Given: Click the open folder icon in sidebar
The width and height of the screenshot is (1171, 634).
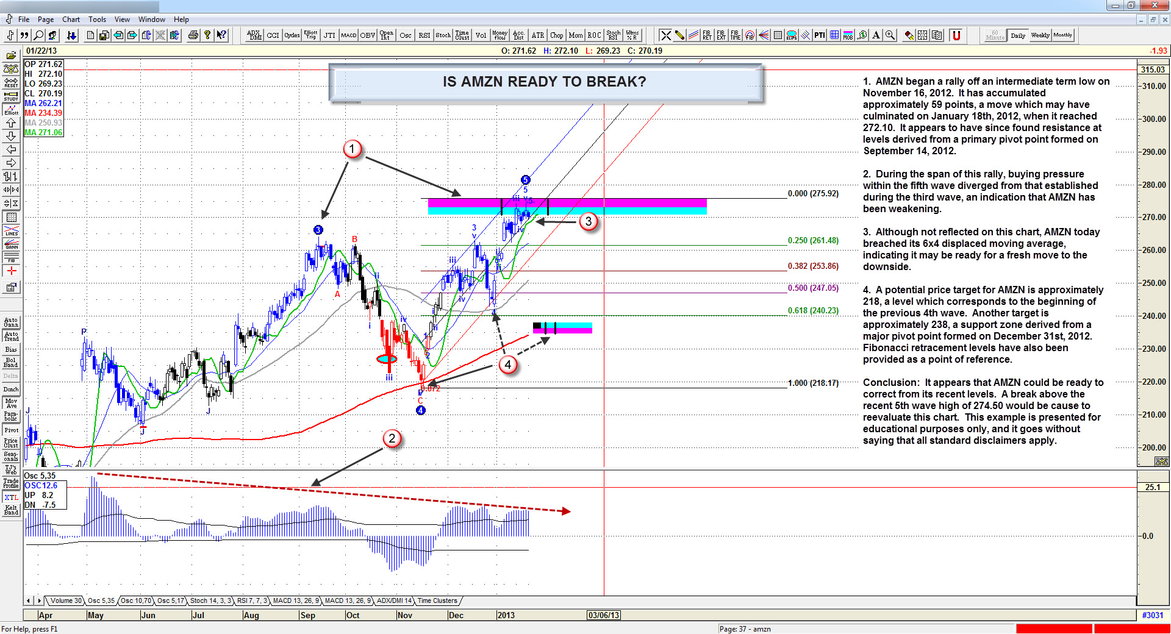Looking at the screenshot, I should coord(11,55).
